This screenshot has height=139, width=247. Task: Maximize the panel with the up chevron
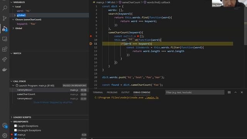235,92
